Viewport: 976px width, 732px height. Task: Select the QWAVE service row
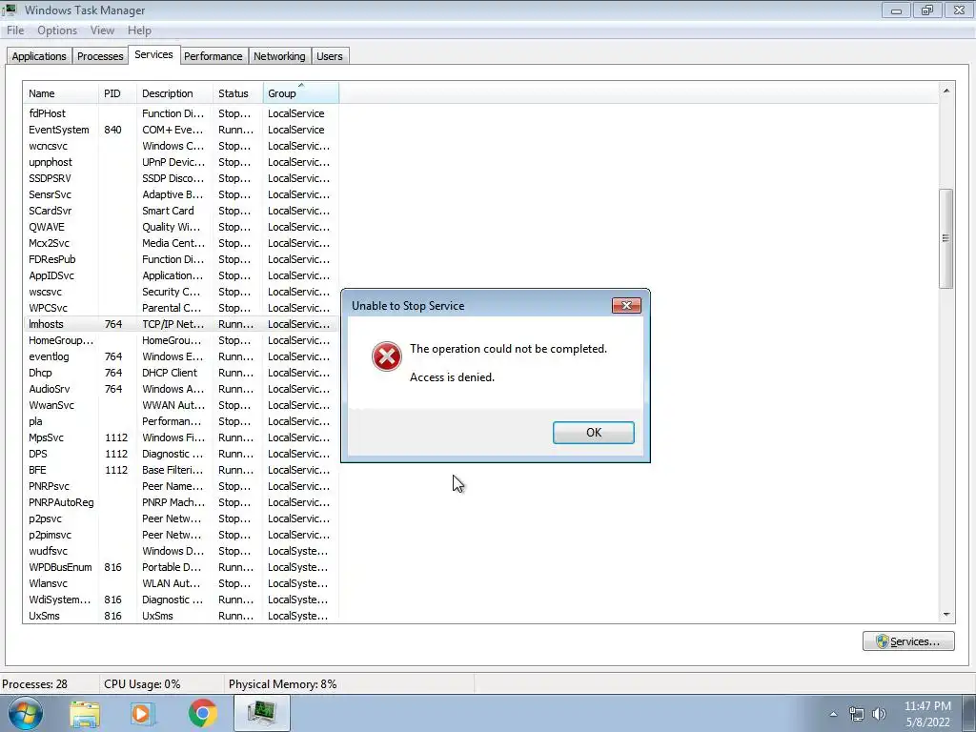click(180, 227)
